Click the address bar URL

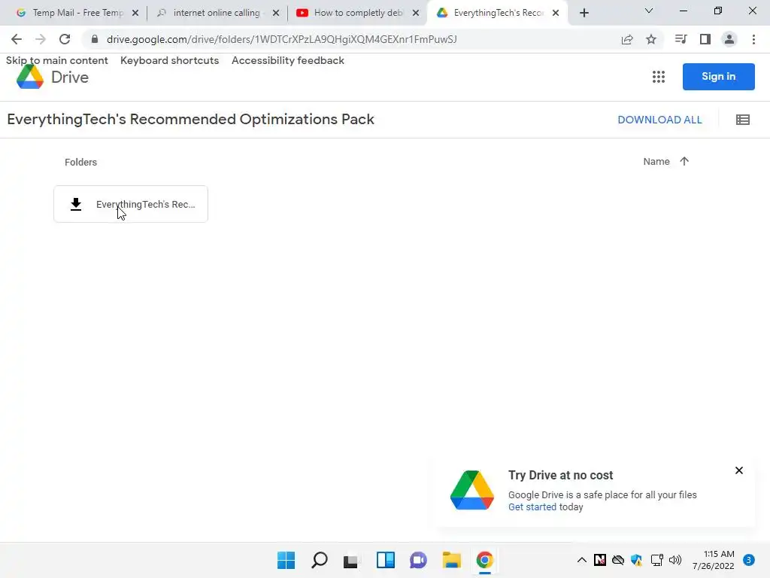click(x=281, y=39)
